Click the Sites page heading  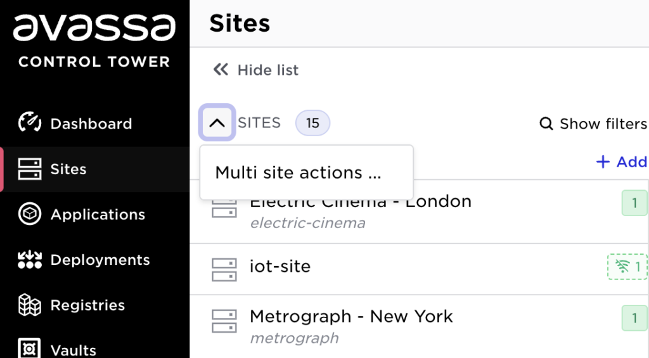pyautogui.click(x=240, y=23)
